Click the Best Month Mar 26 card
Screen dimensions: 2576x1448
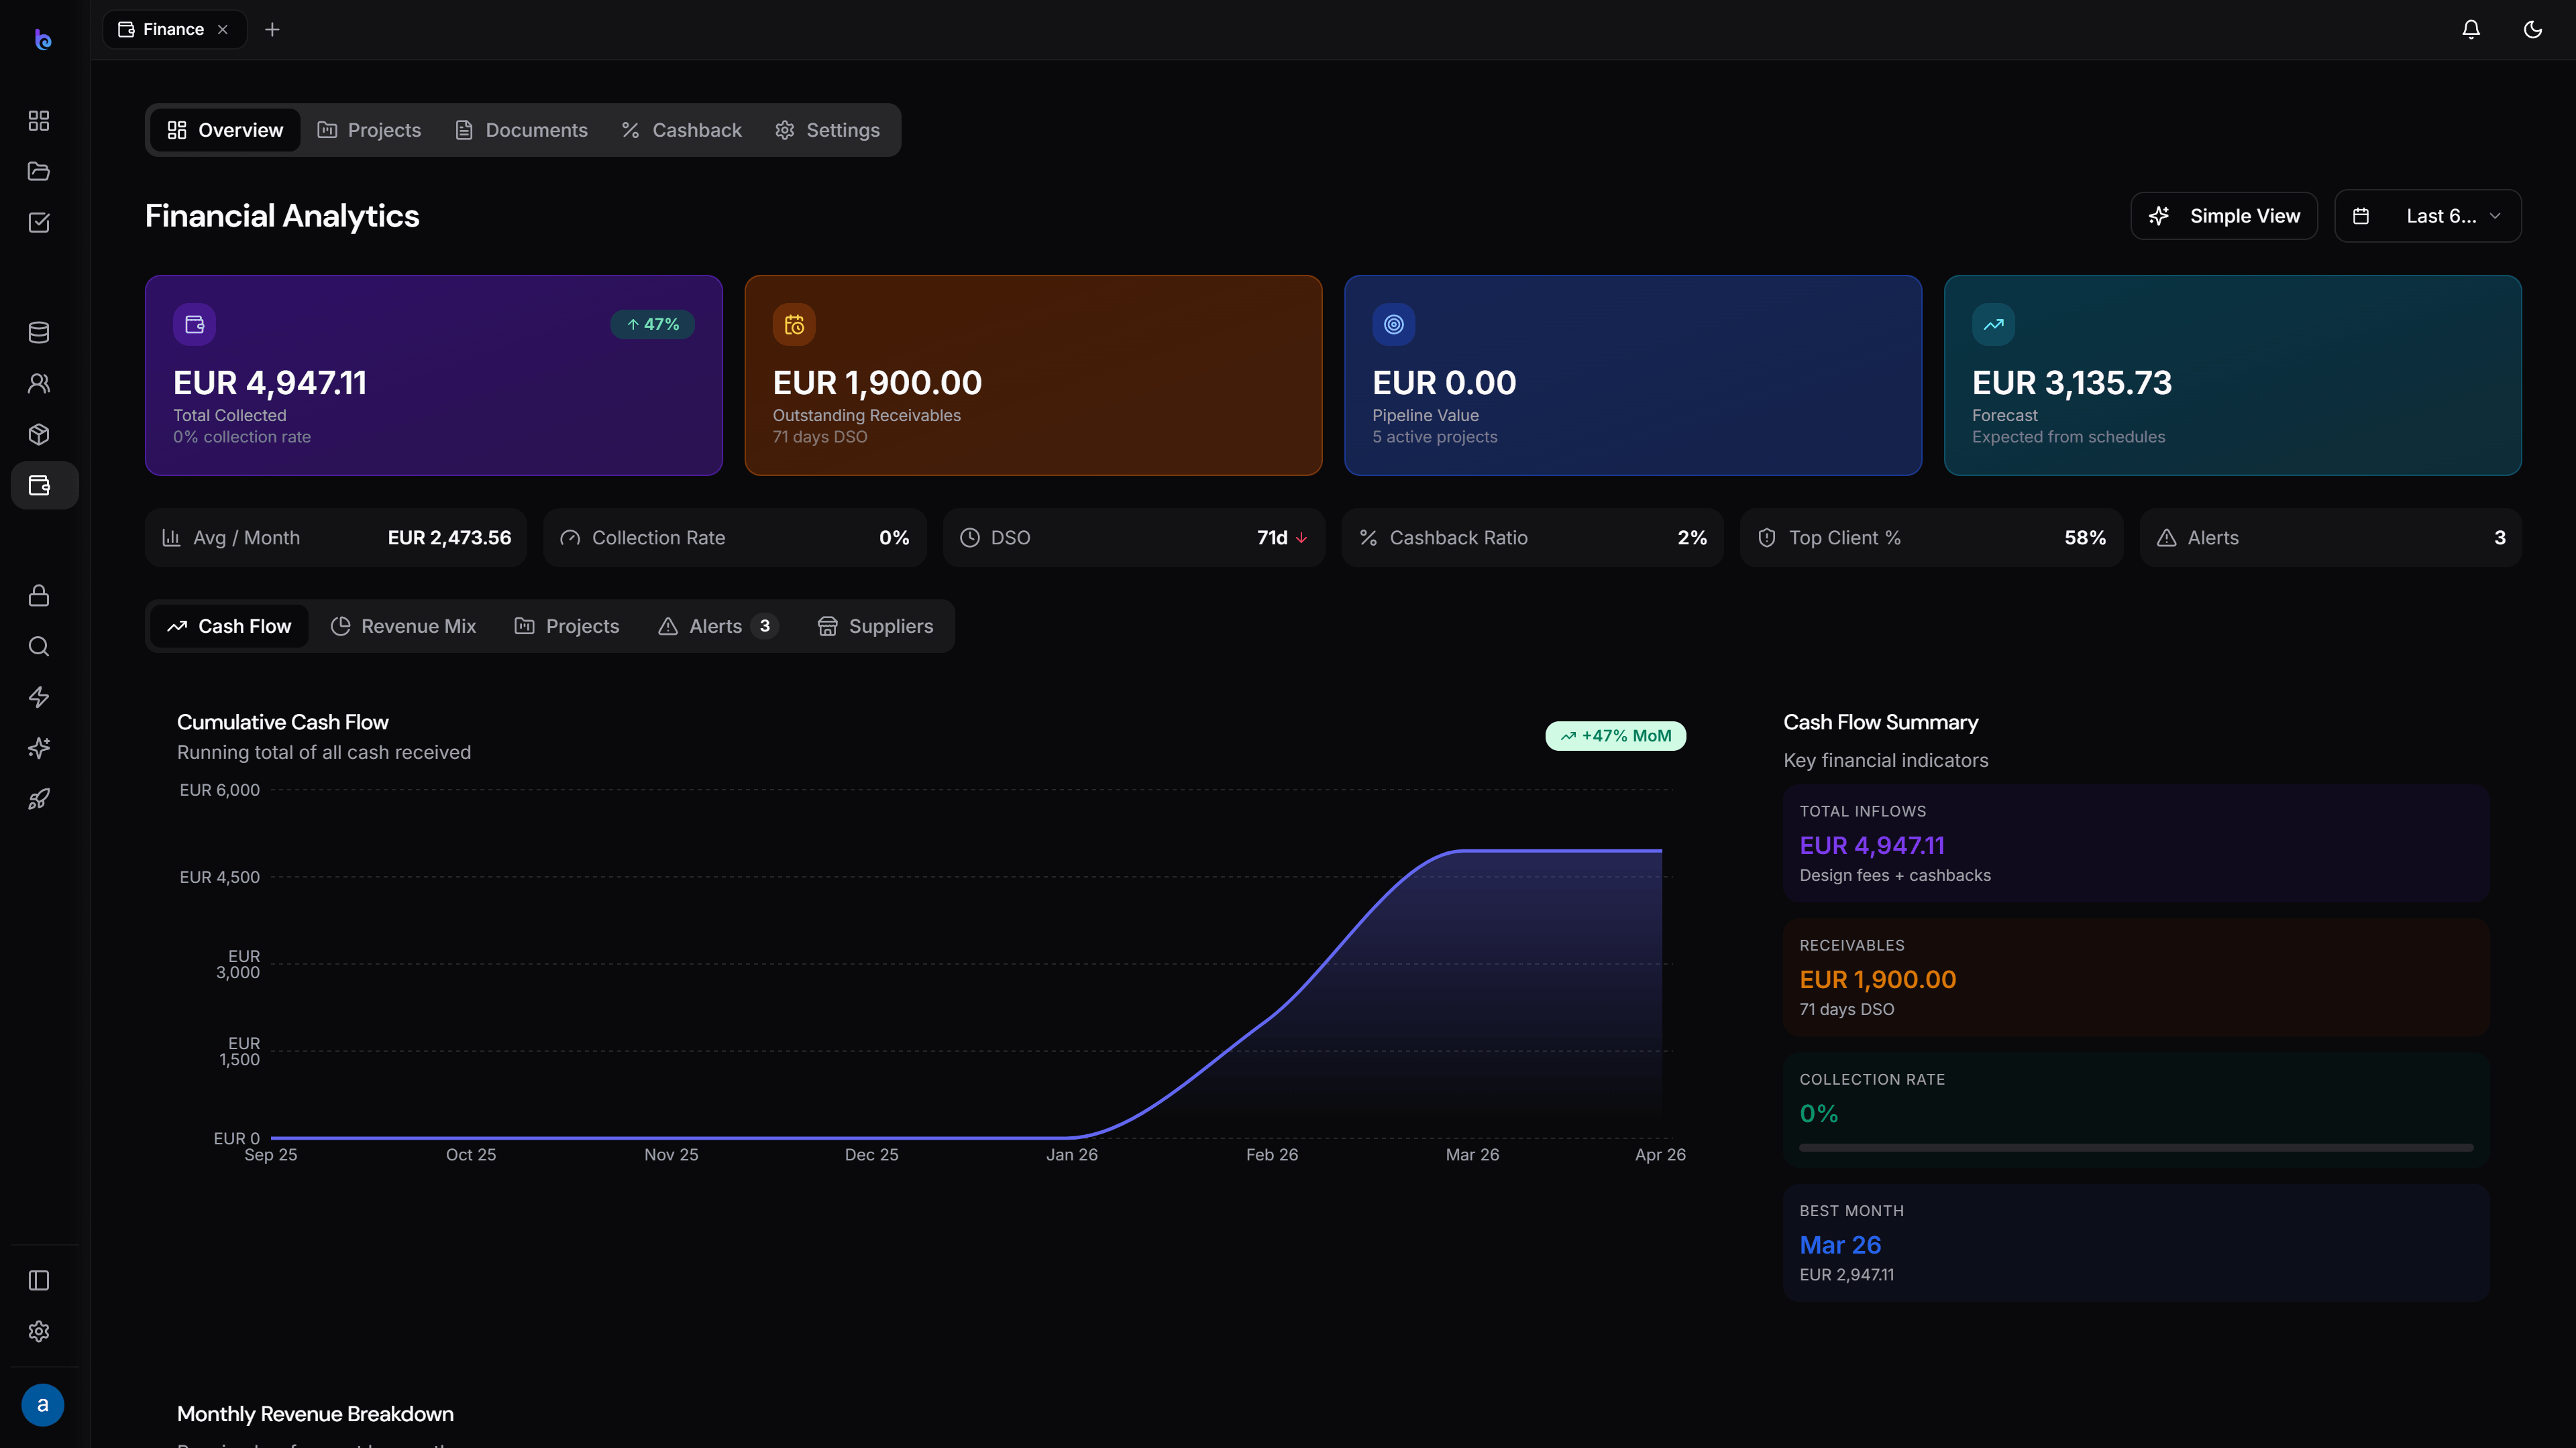(x=2136, y=1243)
